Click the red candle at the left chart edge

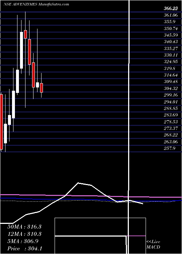1,122
